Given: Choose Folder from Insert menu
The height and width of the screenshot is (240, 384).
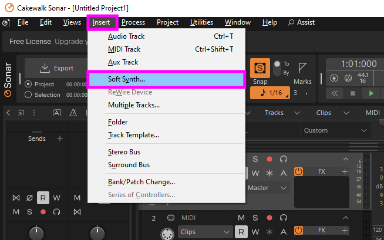Looking at the screenshot, I should point(167,122).
